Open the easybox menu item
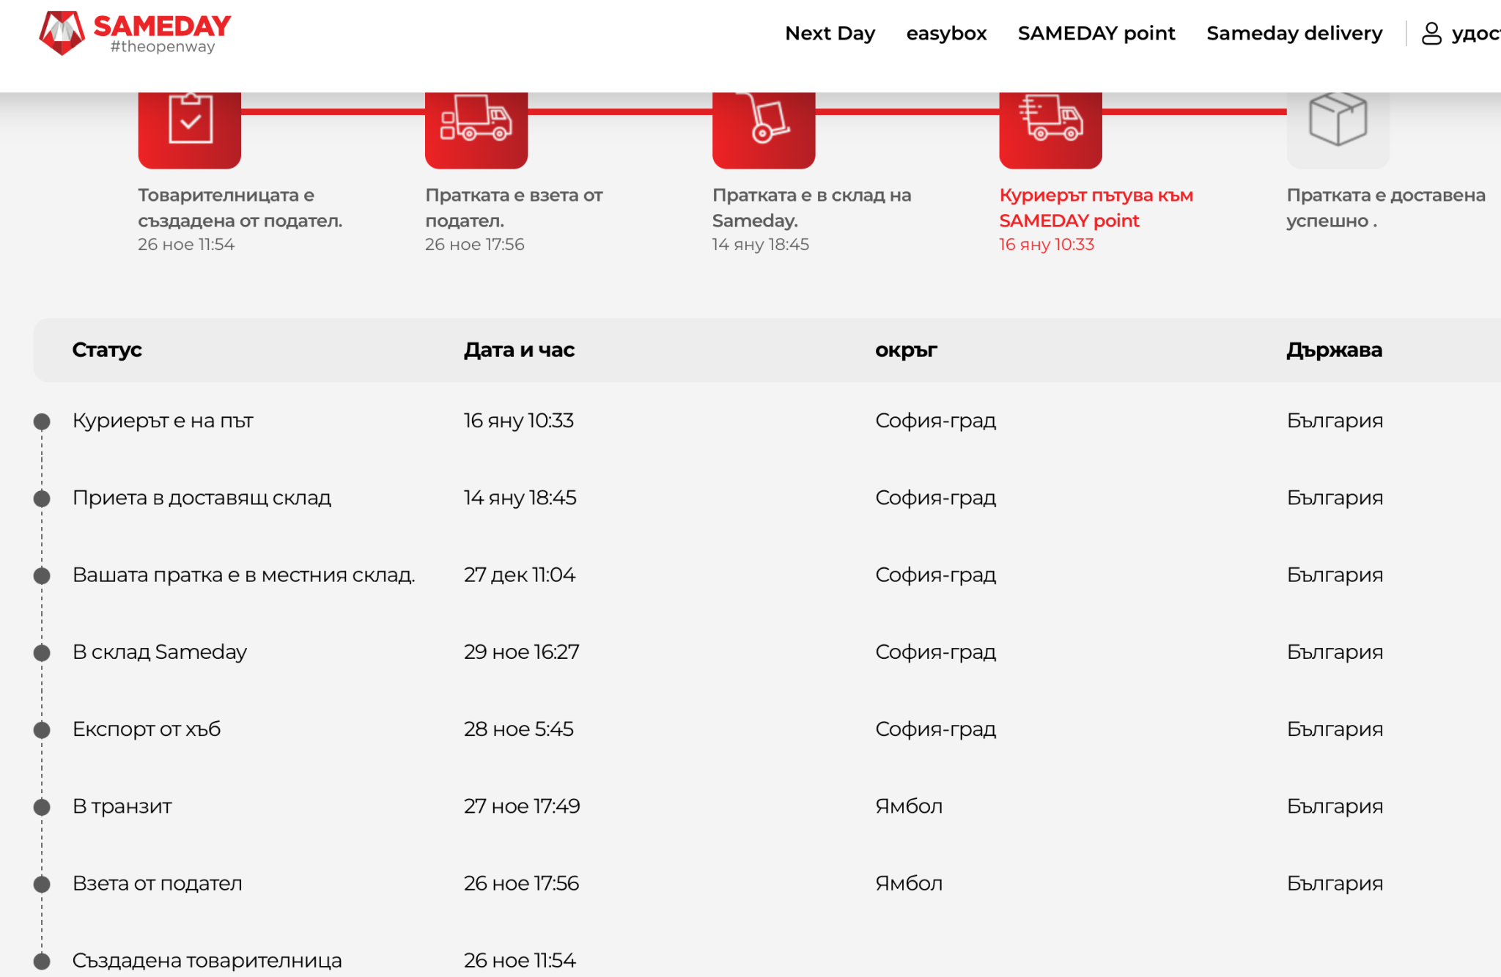1501x977 pixels. (946, 34)
